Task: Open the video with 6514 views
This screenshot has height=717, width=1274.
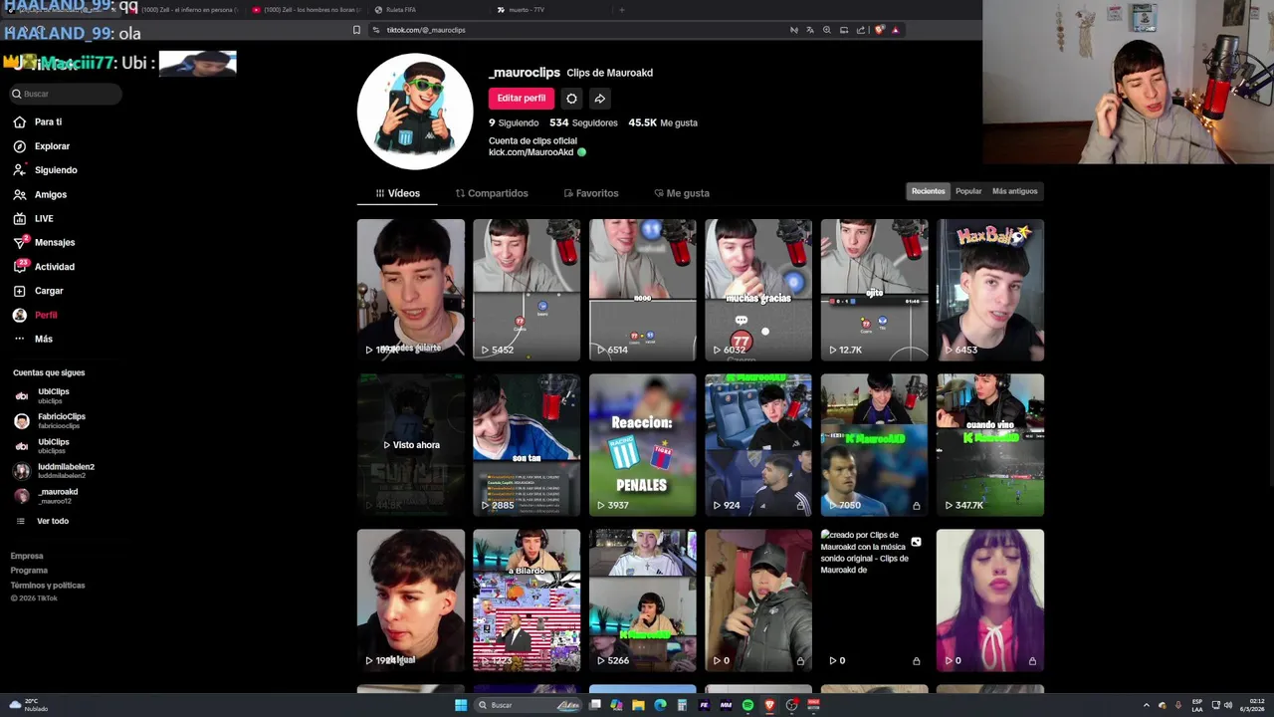Action: 642,290
